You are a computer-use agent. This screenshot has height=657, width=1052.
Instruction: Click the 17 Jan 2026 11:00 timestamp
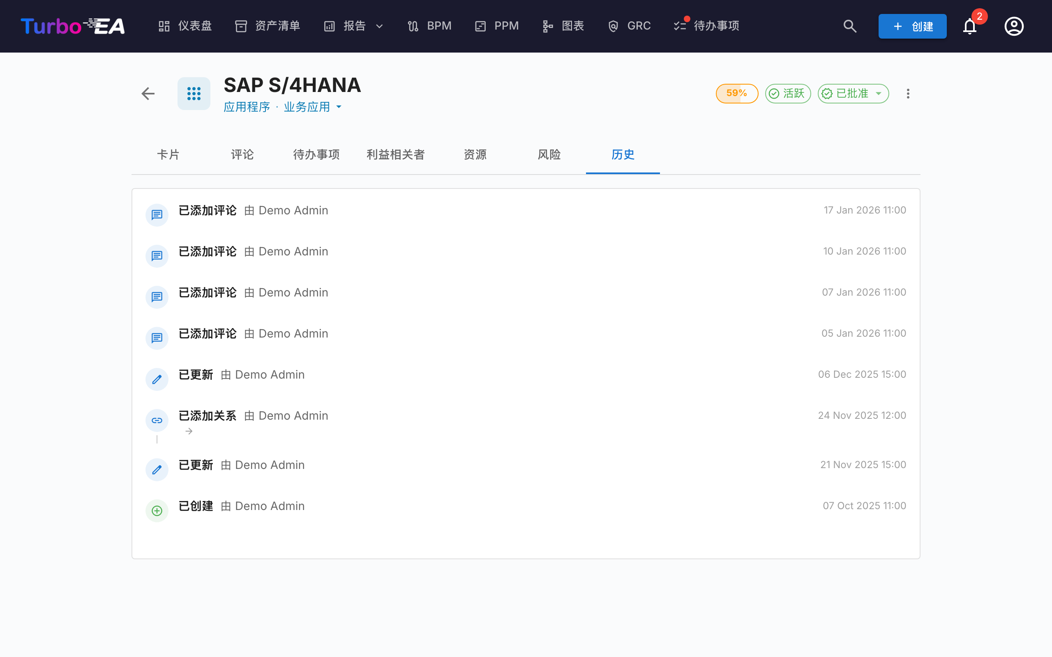(865, 210)
